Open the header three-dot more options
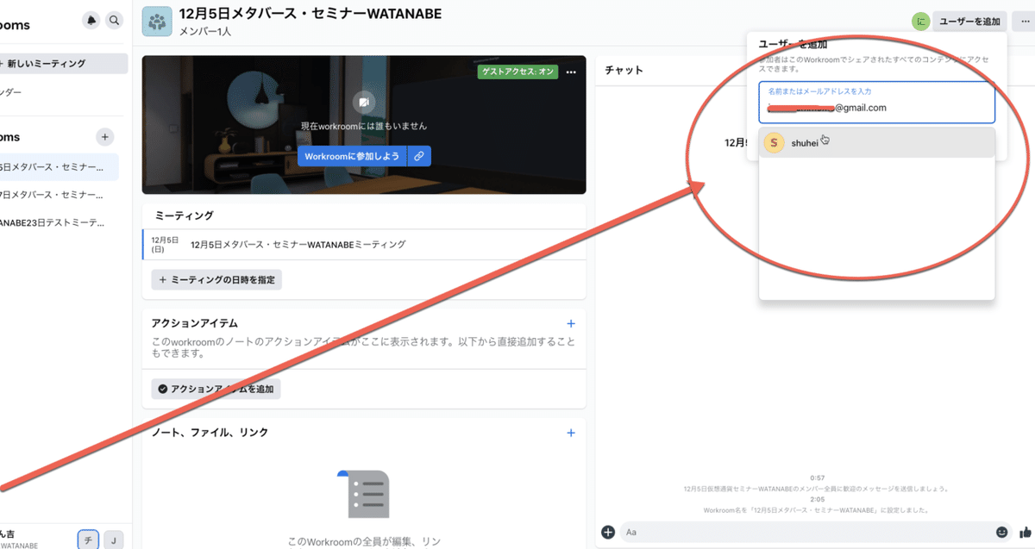Screen dimensions: 1035x549 tap(1025, 22)
